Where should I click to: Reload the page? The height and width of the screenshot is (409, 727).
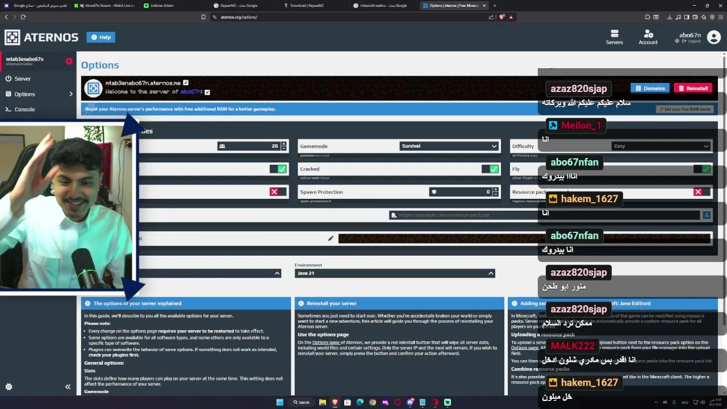(23, 17)
